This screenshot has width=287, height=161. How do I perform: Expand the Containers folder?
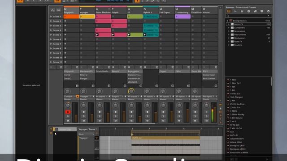pos(229,28)
